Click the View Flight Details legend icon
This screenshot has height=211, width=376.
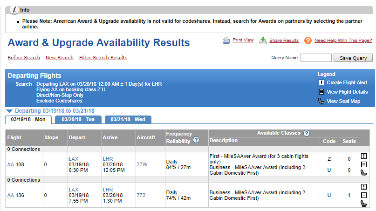pyautogui.click(x=321, y=92)
